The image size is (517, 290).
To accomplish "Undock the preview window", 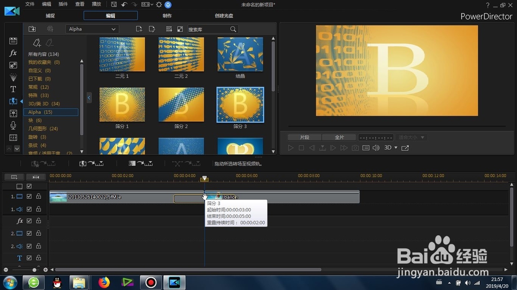I will coord(405,148).
